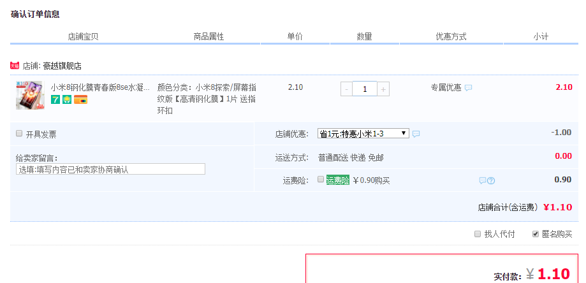
Task: Open the product thumbnail image
Action: click(x=30, y=95)
